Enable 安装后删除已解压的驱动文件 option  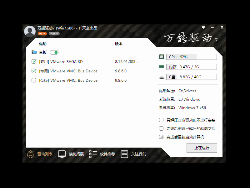coord(161,128)
